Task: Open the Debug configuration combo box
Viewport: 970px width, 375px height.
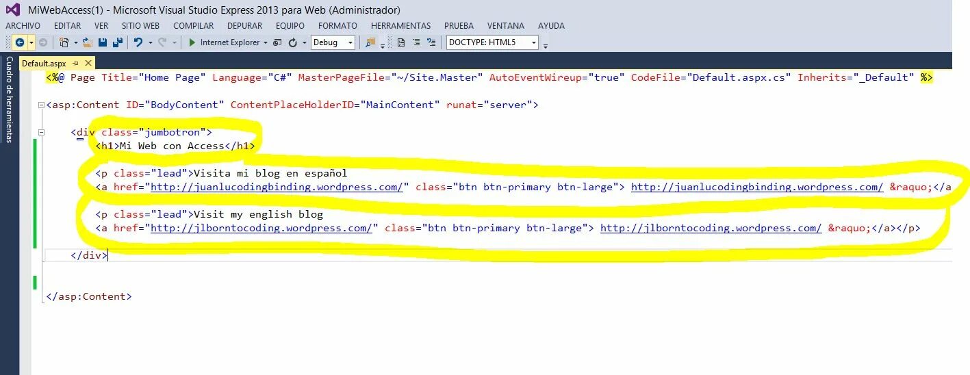Action: point(333,42)
